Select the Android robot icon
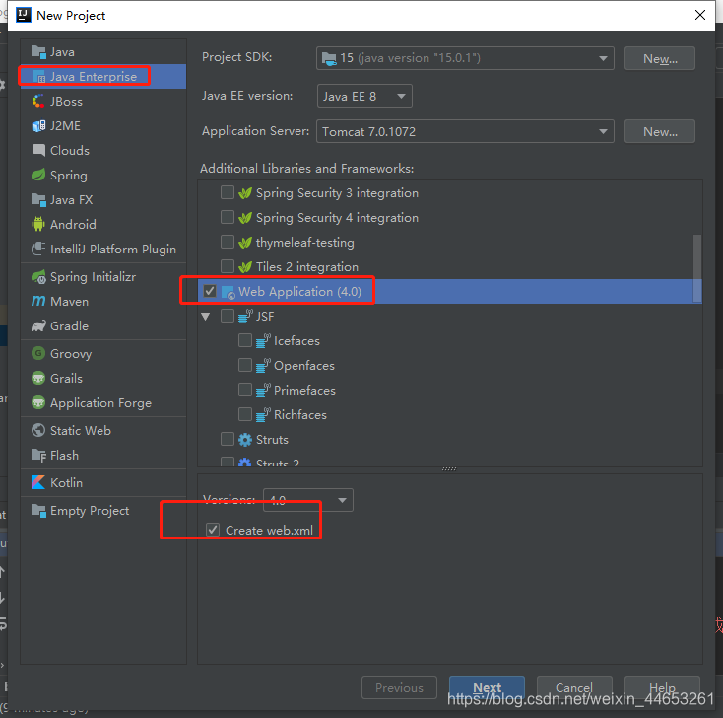 click(x=38, y=225)
